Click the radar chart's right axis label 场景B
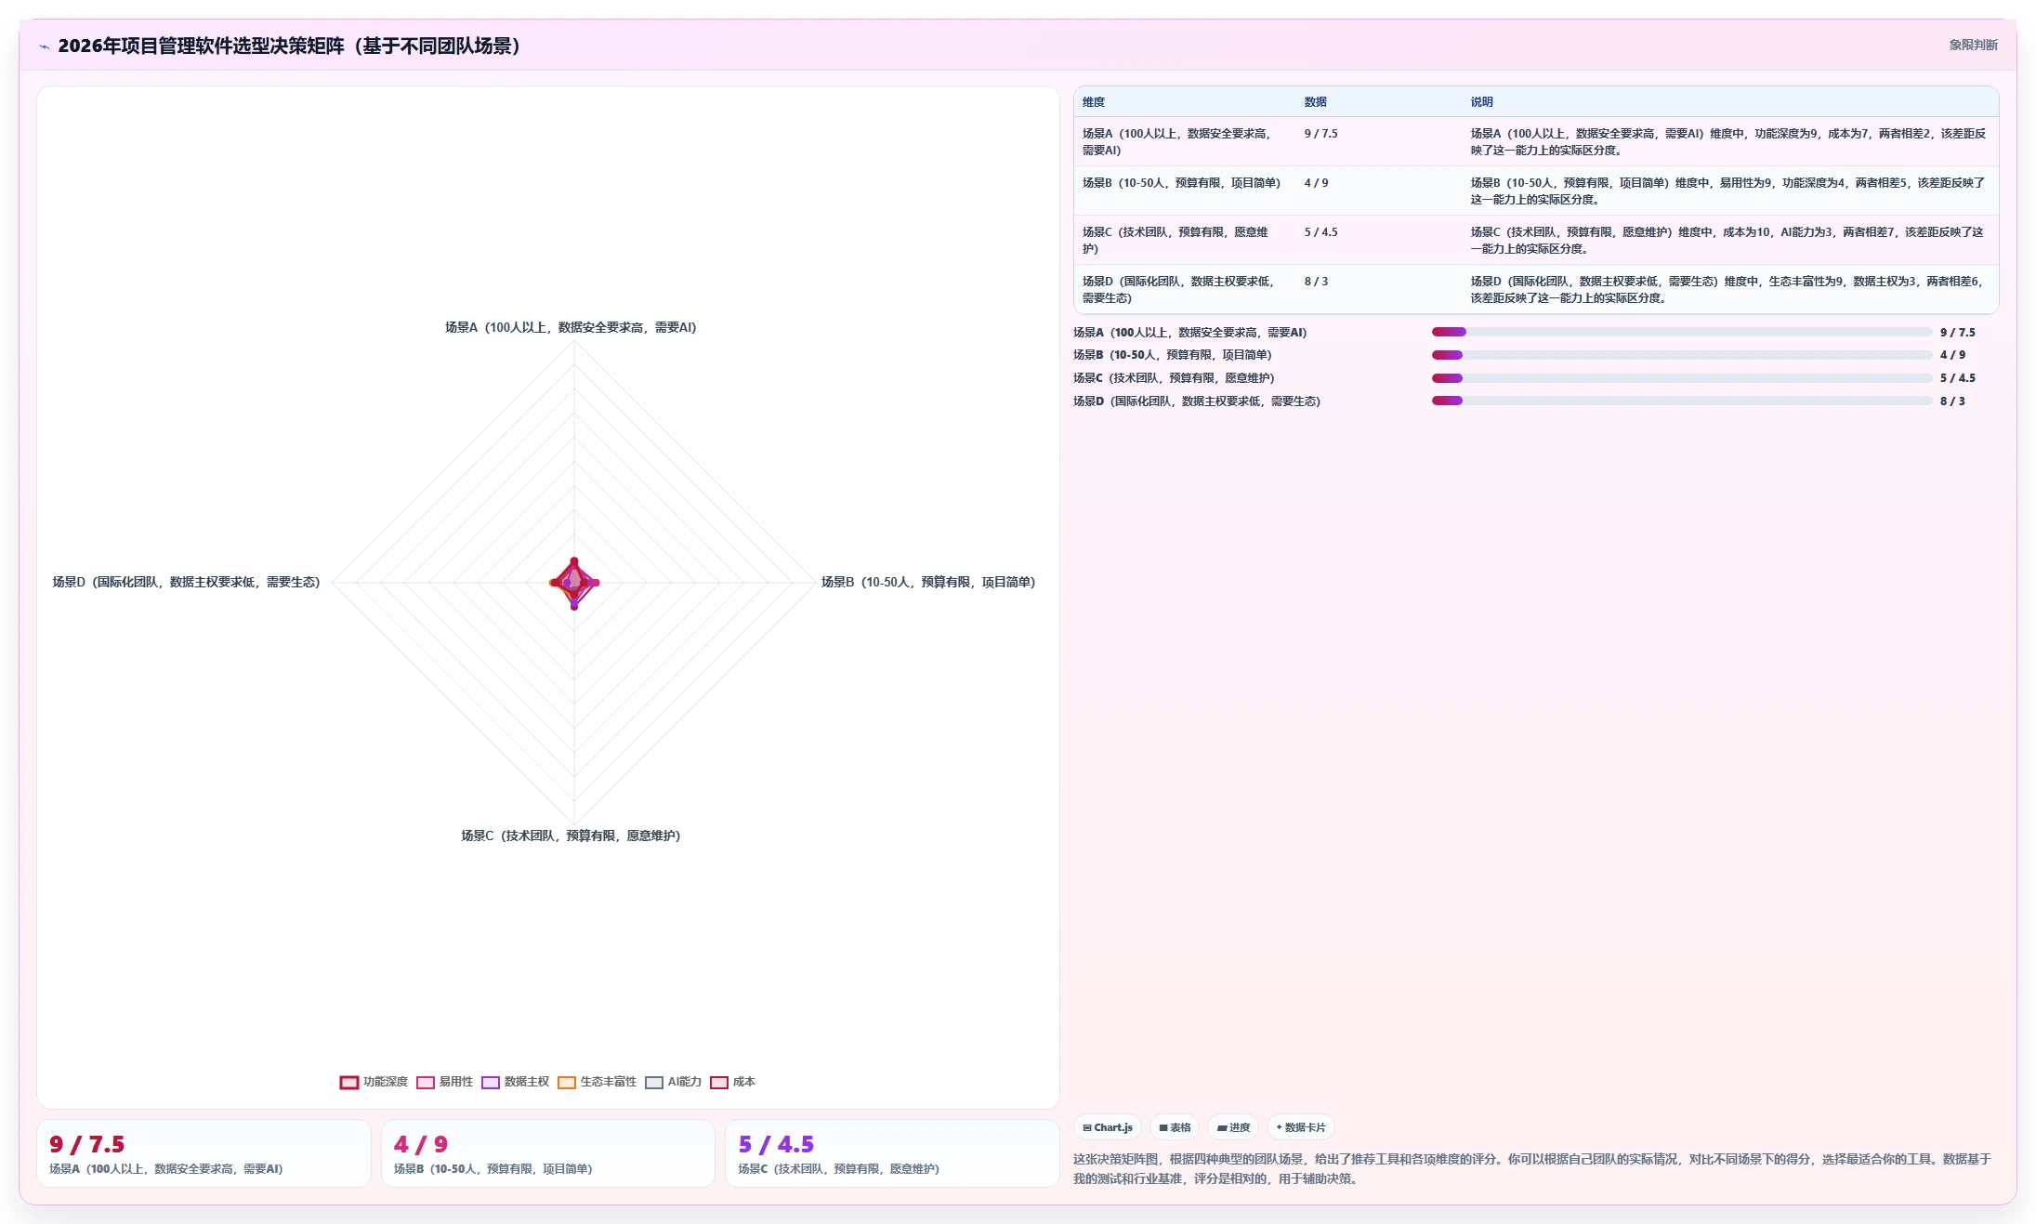 click(927, 582)
